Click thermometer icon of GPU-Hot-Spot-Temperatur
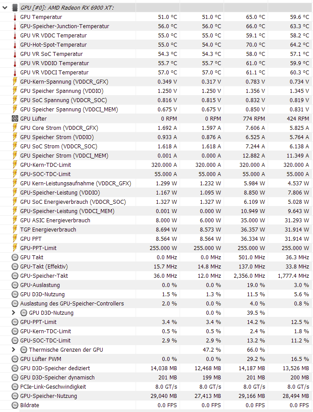The height and width of the screenshot is (412, 313). 15,45
